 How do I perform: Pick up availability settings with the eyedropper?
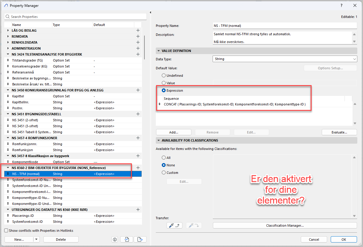point(174,225)
